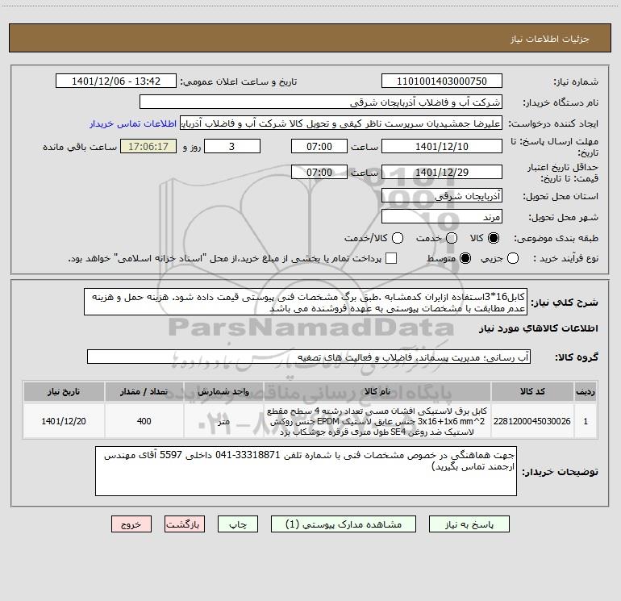621x601 pixels.
Task: Click the خروج exit button
Action: [x=131, y=524]
